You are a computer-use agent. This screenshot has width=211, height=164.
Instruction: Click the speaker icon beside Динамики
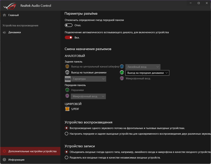4,32
